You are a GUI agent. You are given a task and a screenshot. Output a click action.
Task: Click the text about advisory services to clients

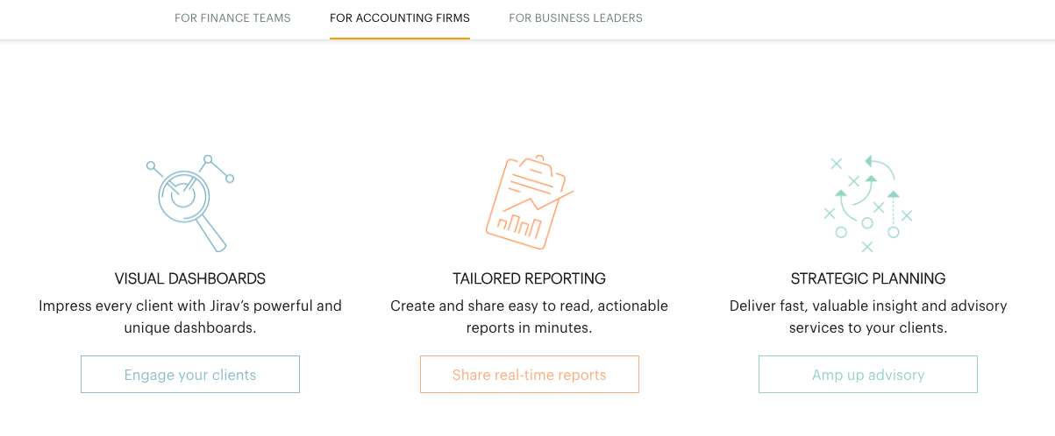click(x=868, y=317)
